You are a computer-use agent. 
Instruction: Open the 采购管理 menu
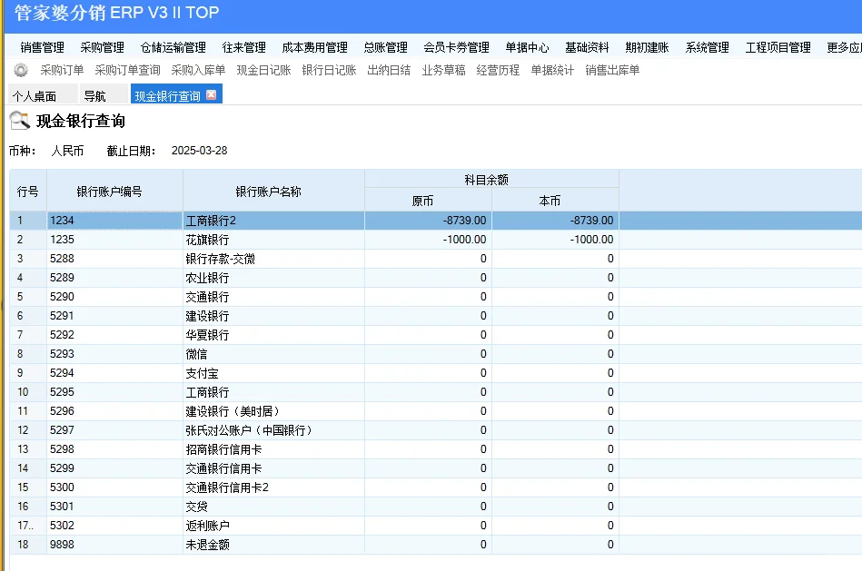tap(103, 47)
